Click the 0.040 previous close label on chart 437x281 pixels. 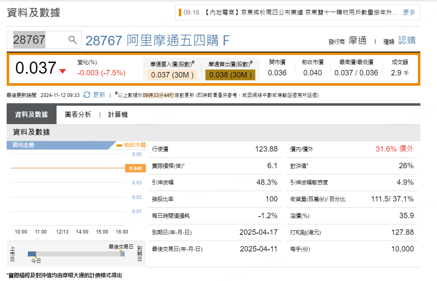click(136, 168)
